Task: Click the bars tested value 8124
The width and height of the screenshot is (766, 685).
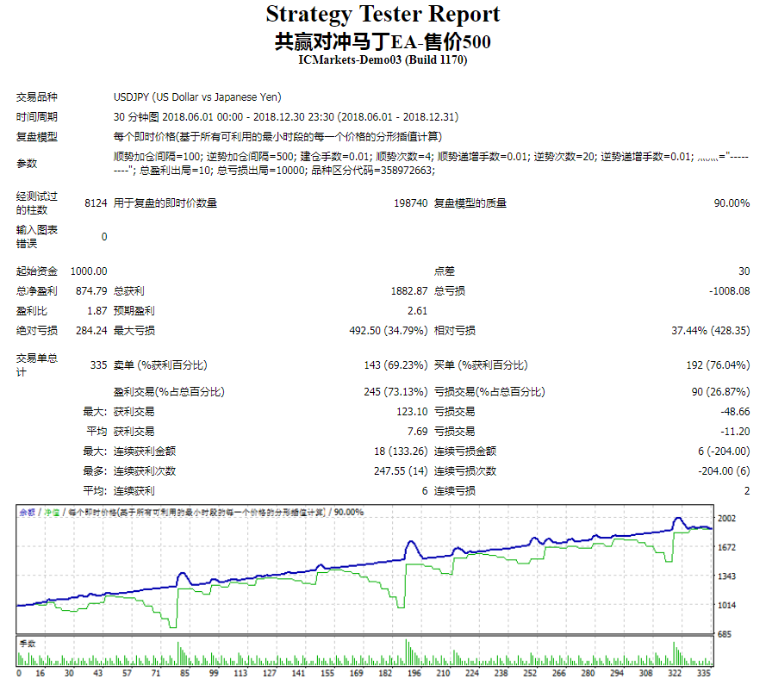Action: click(96, 203)
